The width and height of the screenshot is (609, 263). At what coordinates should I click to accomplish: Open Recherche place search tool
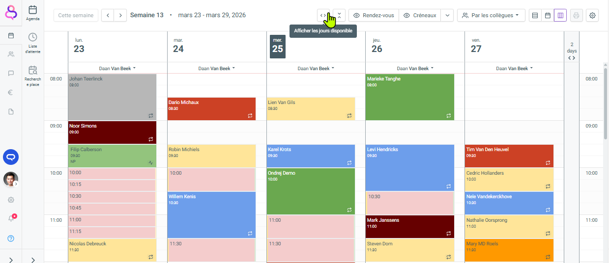(33, 76)
